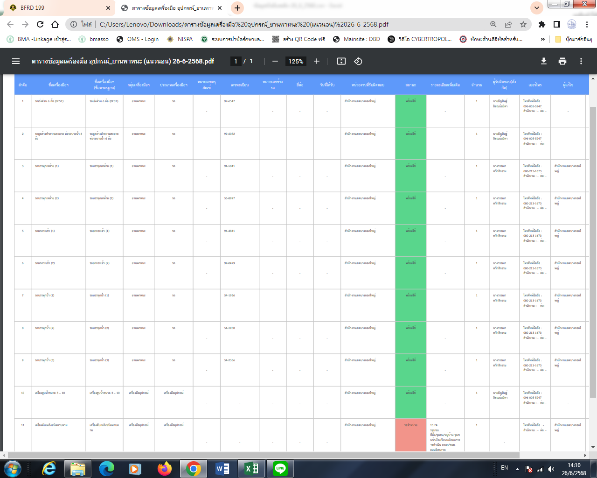Screen dimensions: 597x478
Task: Rotate the PDF counterclockwise
Action: pyautogui.click(x=358, y=61)
